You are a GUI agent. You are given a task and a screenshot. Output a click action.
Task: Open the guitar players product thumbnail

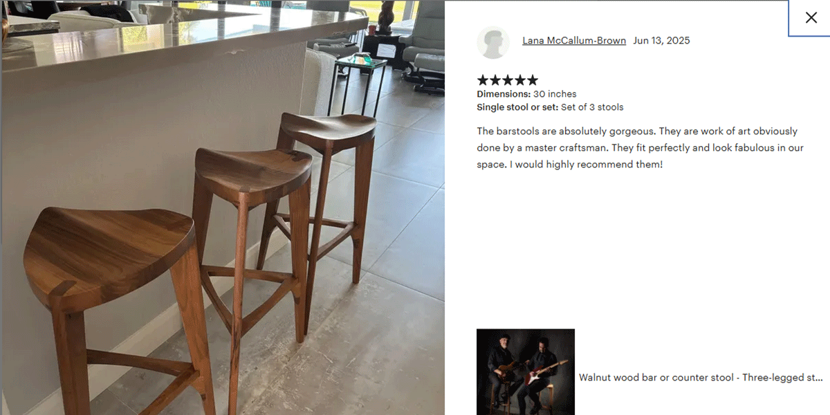(526, 371)
